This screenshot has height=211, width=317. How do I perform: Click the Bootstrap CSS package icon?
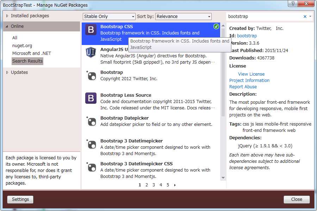pos(91,30)
